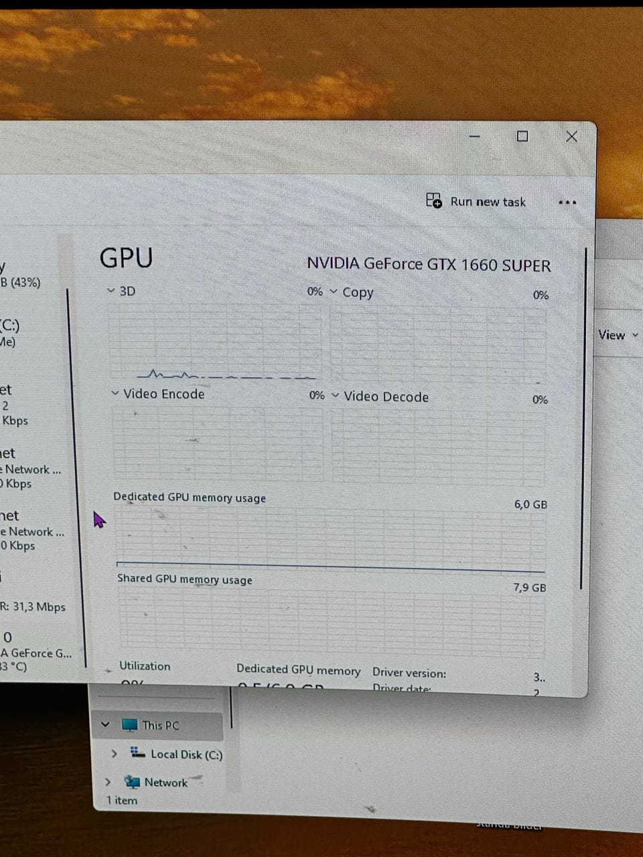Expand the Network node in File Explorer
This screenshot has width=643, height=857.
click(108, 781)
